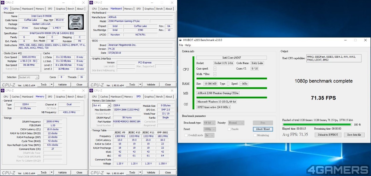Click Close in the Memory tab window
The width and height of the screenshot is (371, 176).
[79, 173]
